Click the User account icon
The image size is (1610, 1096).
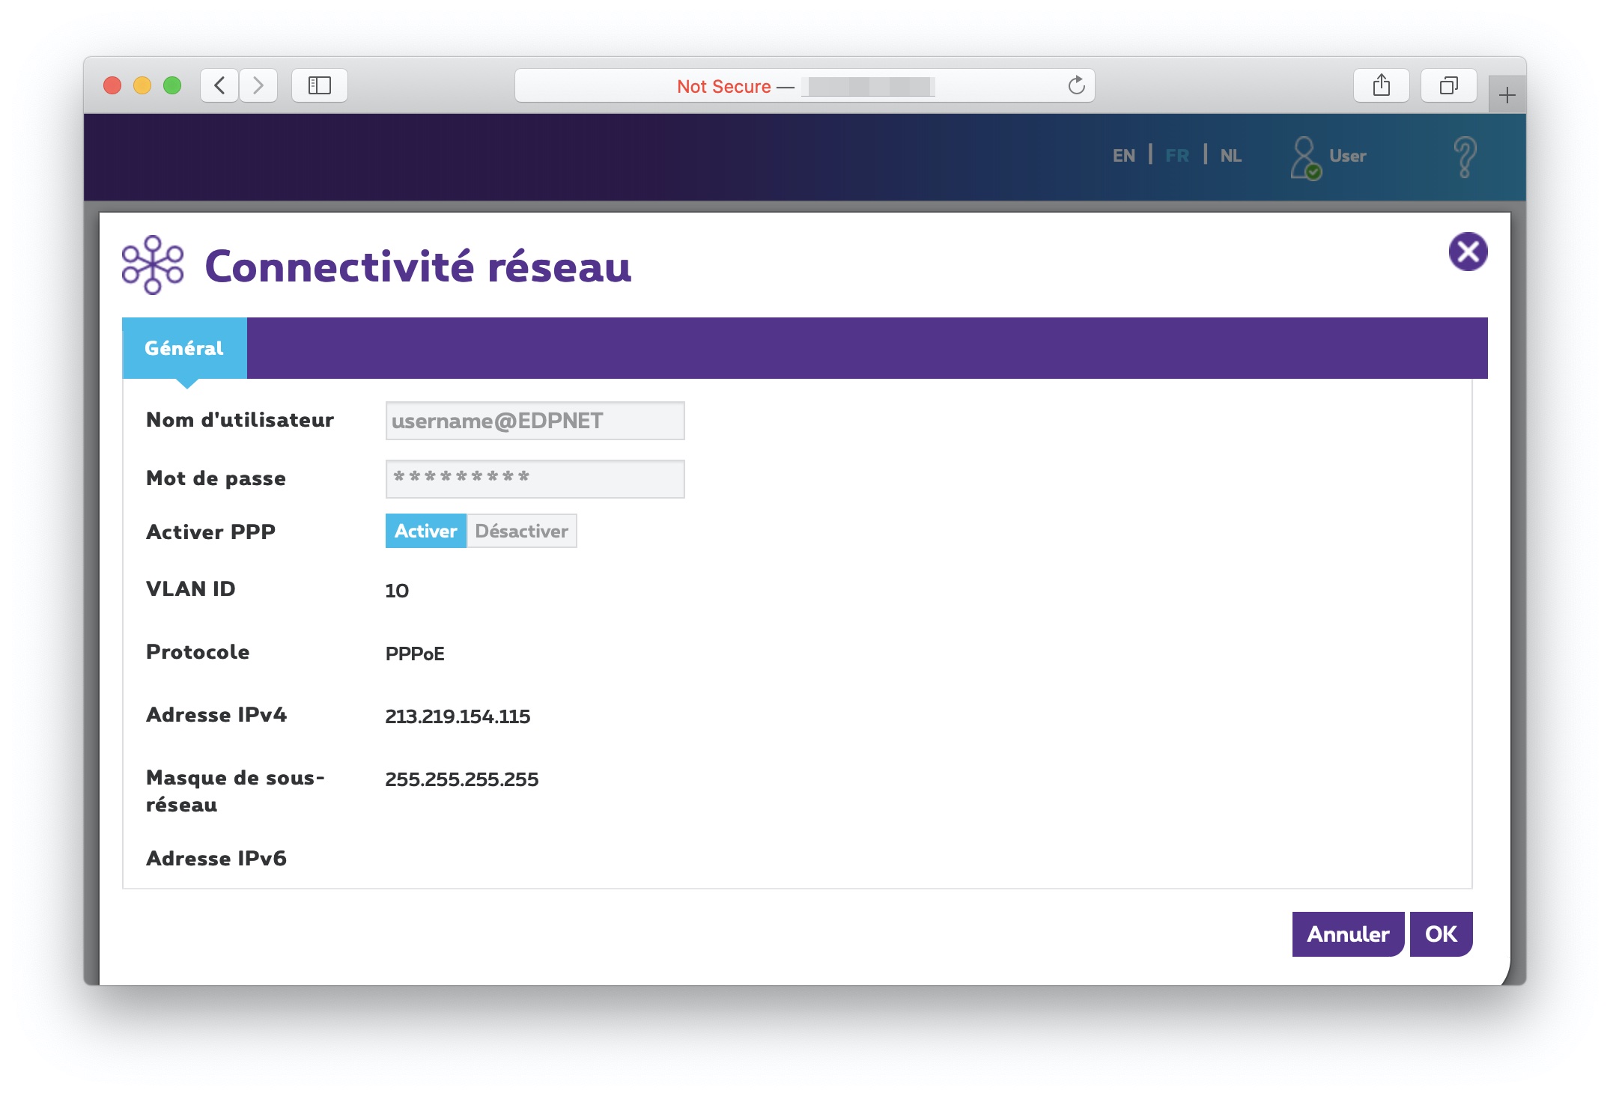tap(1306, 157)
